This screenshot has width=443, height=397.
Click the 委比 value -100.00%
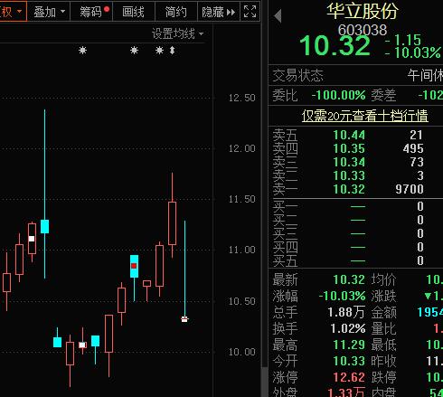(338, 95)
